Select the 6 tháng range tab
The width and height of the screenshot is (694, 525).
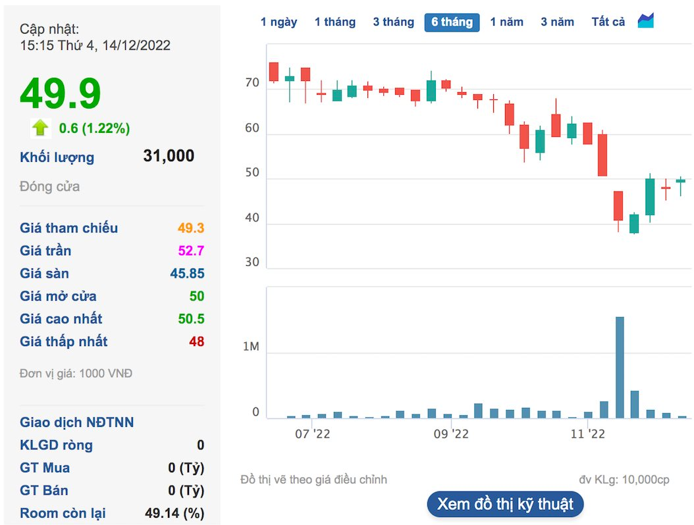coord(452,22)
